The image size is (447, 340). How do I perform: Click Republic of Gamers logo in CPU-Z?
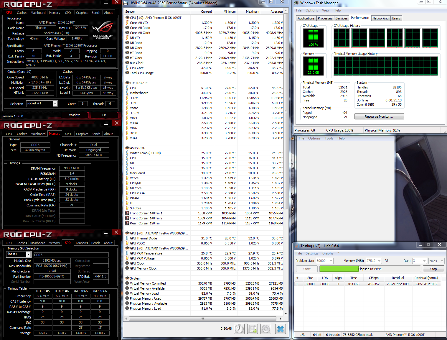click(x=103, y=30)
